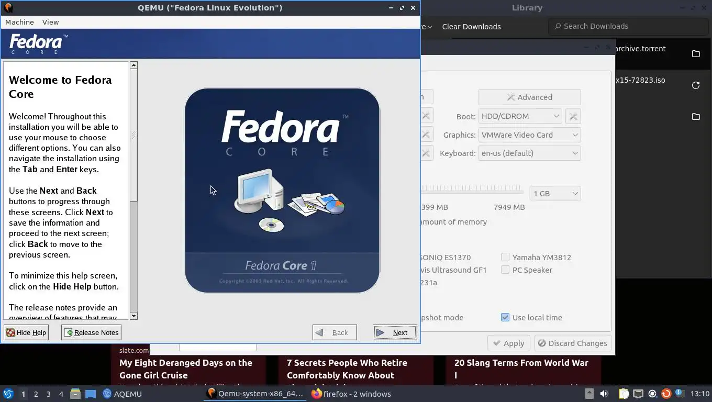The image size is (712, 402).
Task: Open My Eight Deranged Days article link
Action: coord(186,369)
